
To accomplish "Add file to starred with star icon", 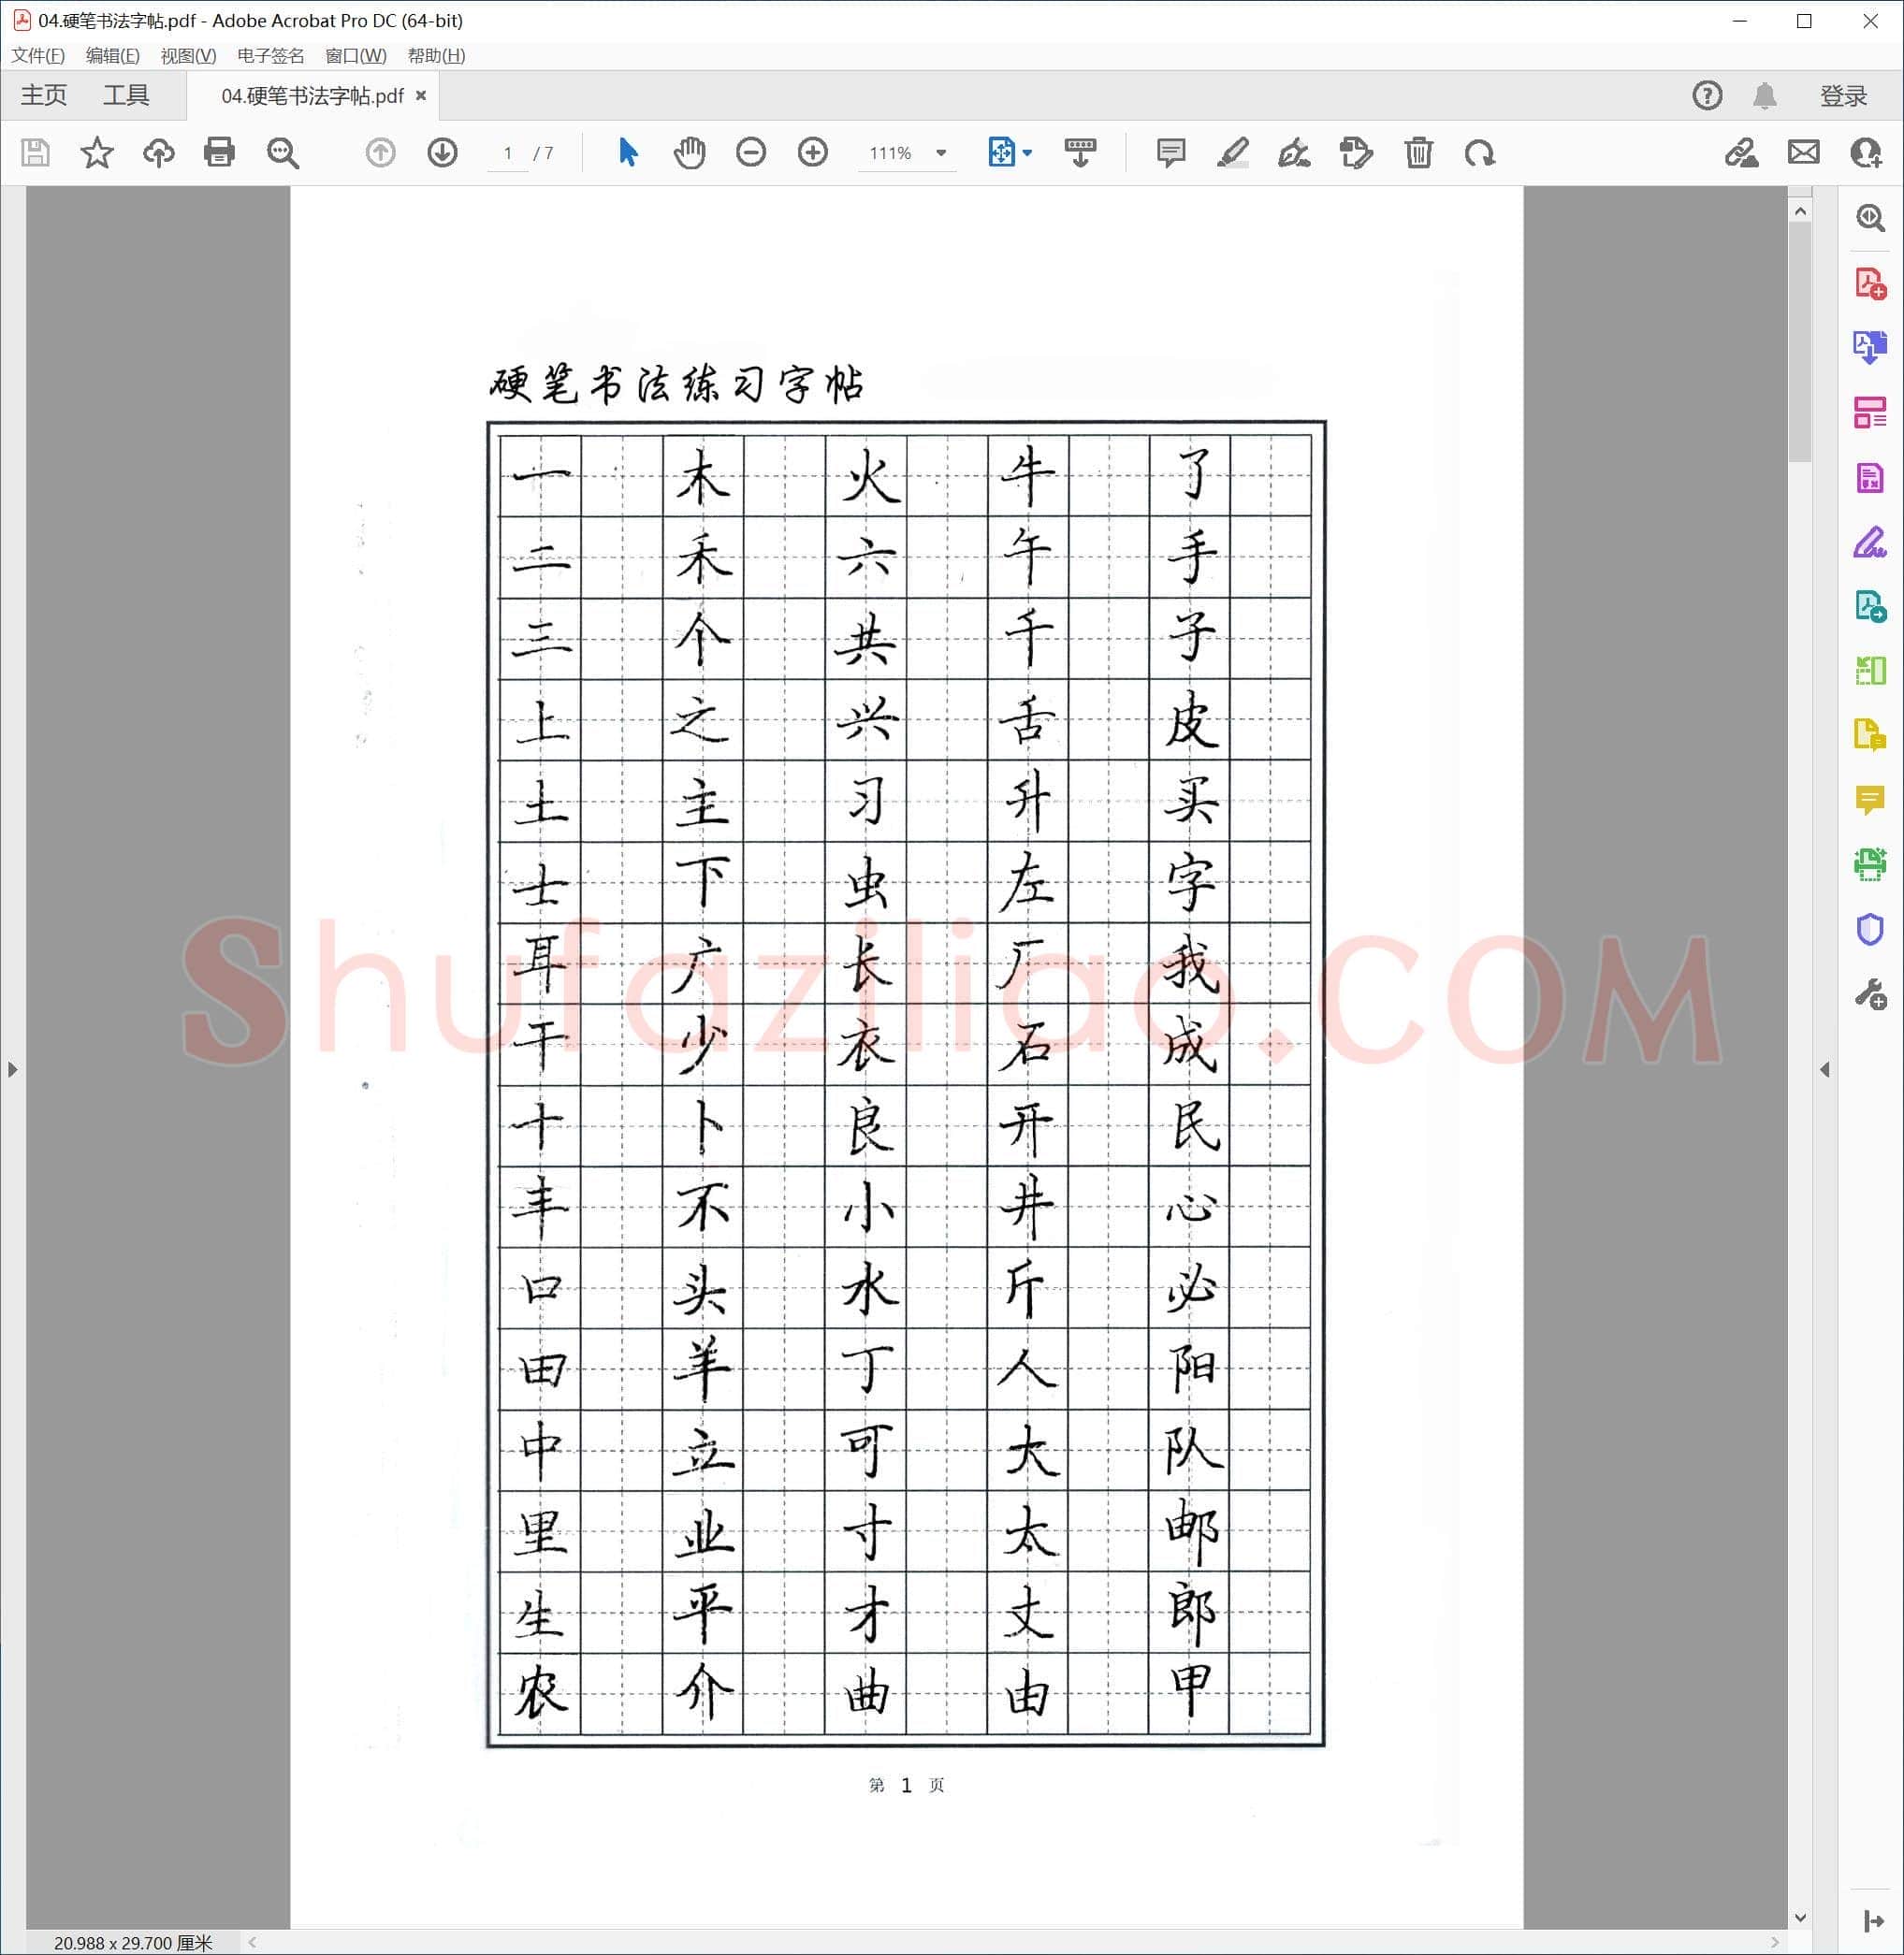I will tap(97, 153).
